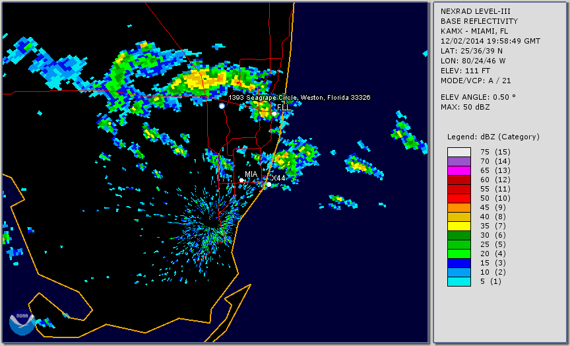Select the orange 45 dBZ legend swatch
The width and height of the screenshot is (570, 346).
click(459, 207)
